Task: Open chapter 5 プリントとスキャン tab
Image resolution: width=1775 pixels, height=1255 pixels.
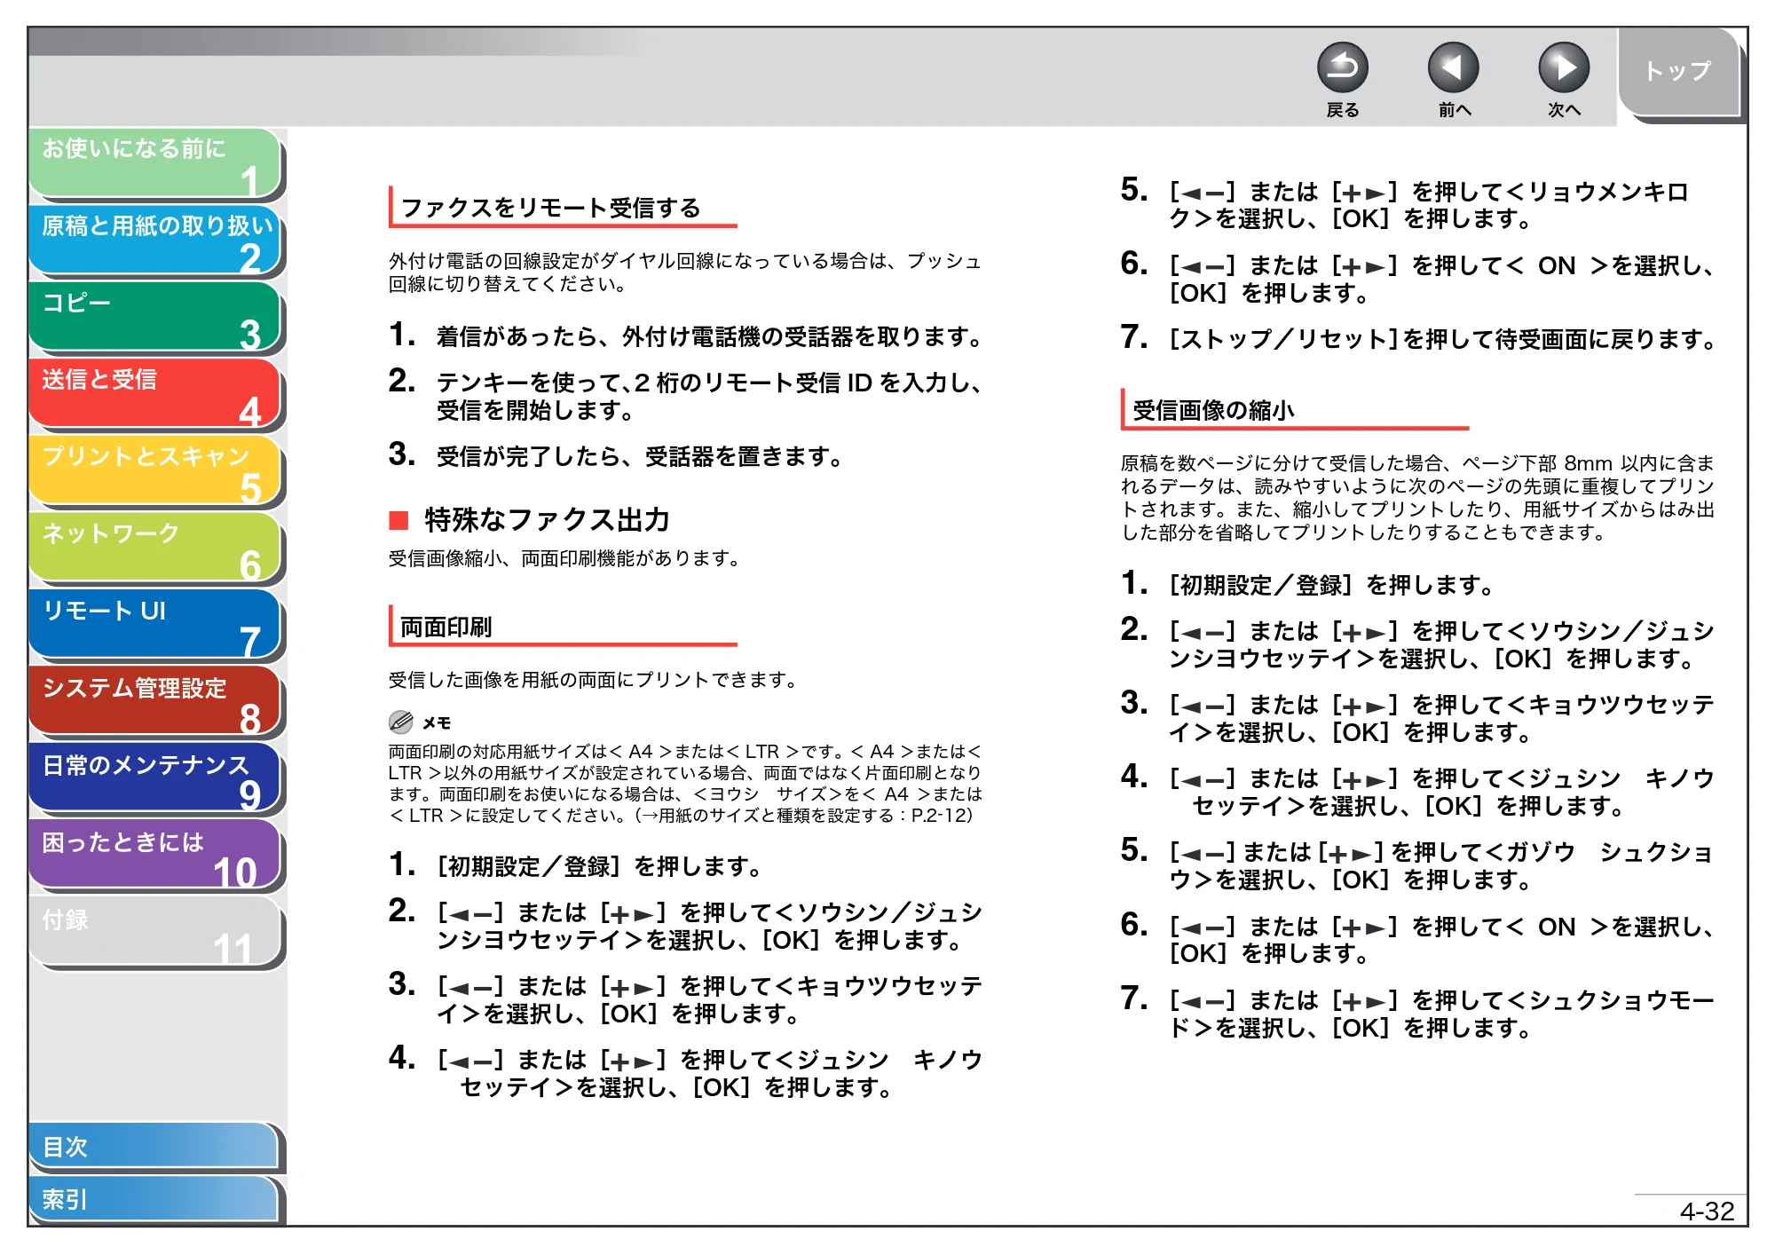Action: pyautogui.click(x=154, y=471)
